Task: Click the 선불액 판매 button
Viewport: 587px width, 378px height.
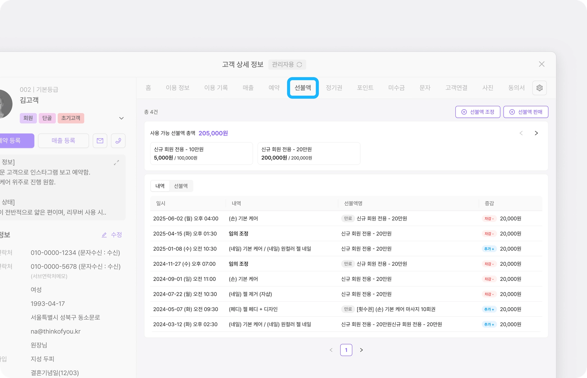Action: [526, 112]
